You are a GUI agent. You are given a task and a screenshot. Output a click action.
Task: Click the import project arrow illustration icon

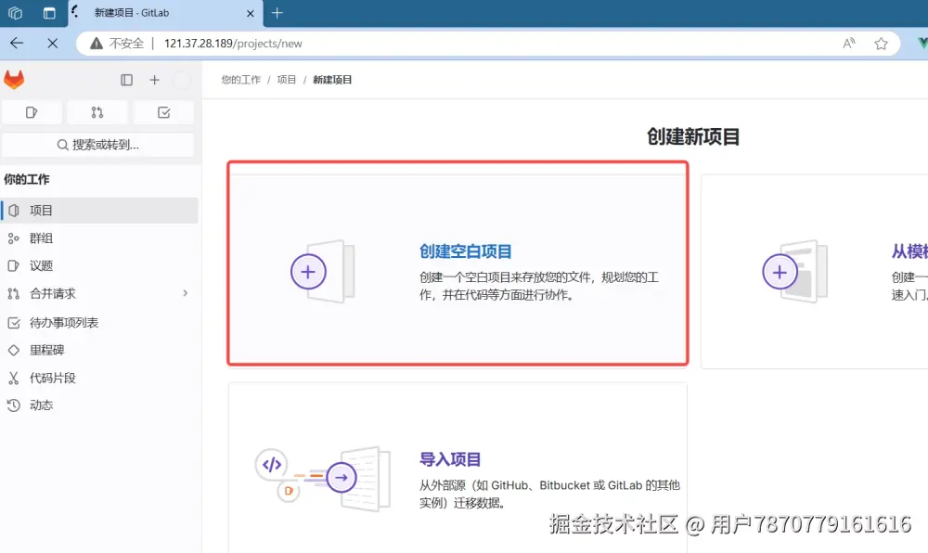342,477
